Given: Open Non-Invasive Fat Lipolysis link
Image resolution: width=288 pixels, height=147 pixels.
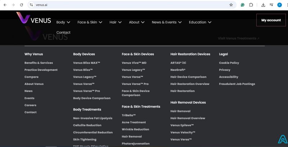Looking at the screenshot, I should click(93, 118).
